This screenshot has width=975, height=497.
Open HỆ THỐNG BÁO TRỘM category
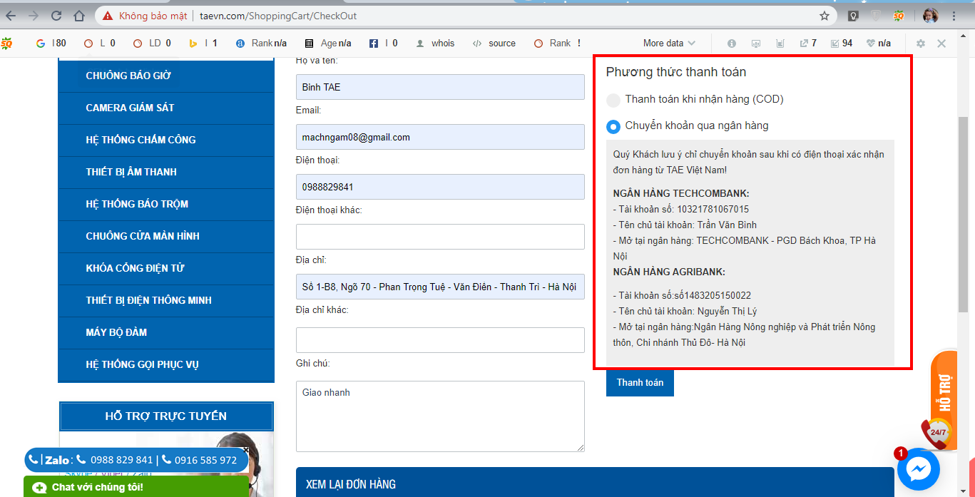(166, 204)
